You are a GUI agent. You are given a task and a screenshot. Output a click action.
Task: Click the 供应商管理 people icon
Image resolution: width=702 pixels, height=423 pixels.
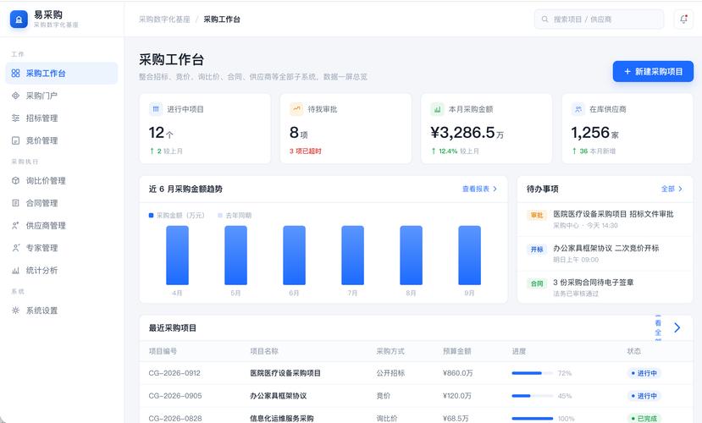pyautogui.click(x=16, y=225)
